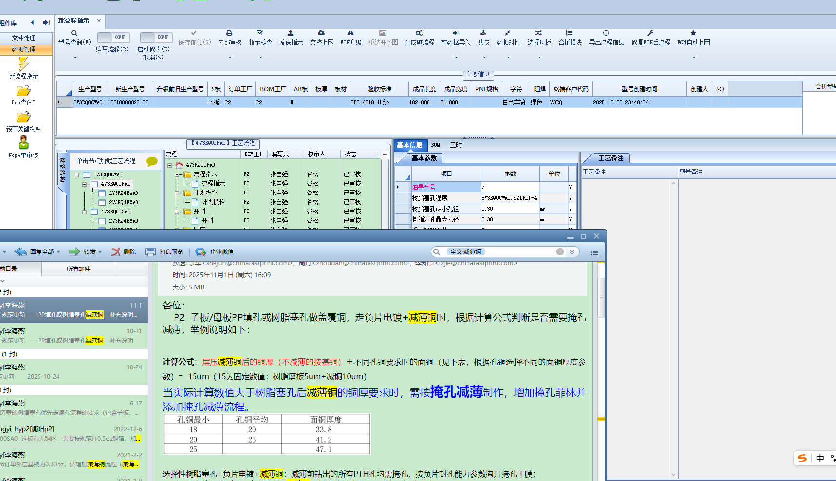Expand the mail search options chevron
Screen dimensions: 836x481
pos(572,252)
